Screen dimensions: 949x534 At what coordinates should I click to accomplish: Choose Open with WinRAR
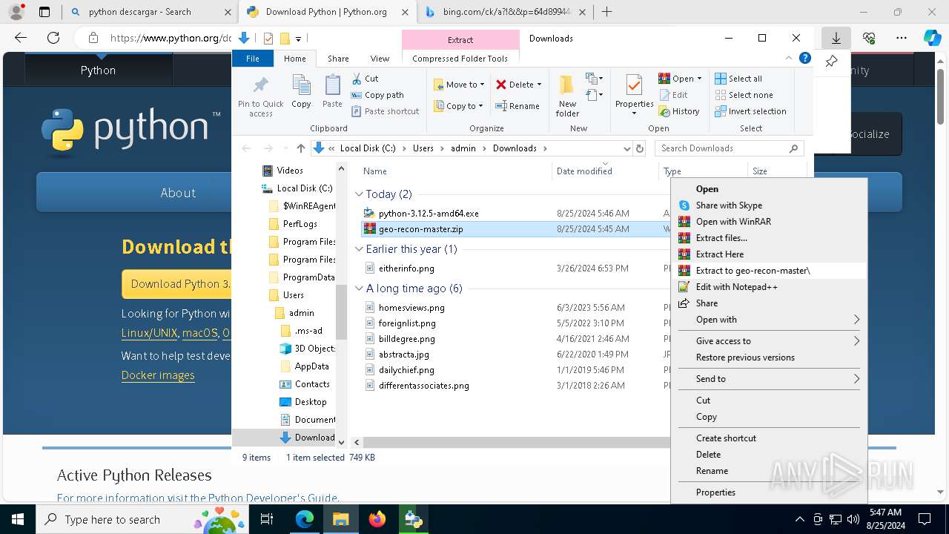(768, 222)
